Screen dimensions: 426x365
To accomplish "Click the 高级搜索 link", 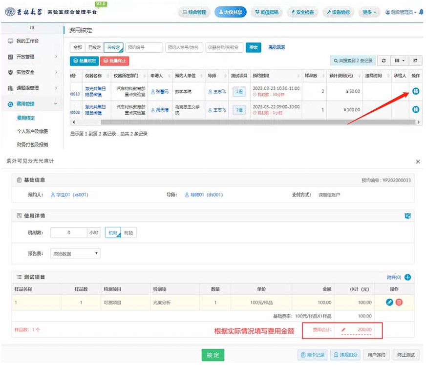I will (277, 47).
